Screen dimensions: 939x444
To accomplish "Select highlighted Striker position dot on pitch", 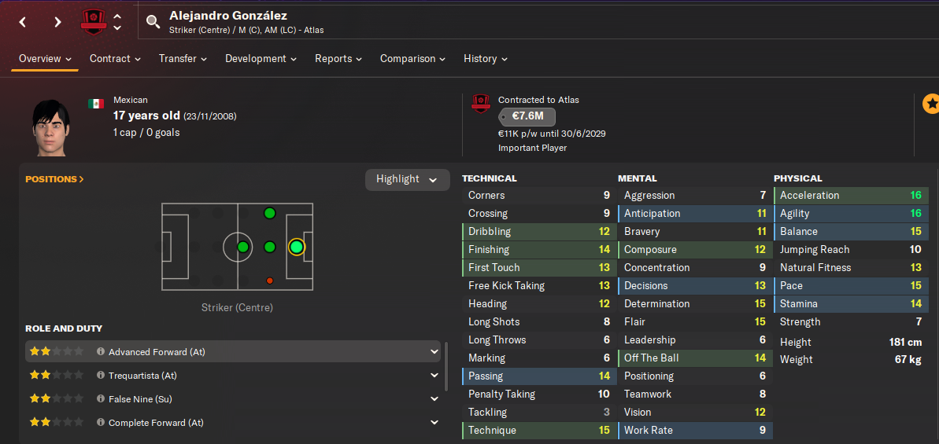I will click(x=297, y=247).
